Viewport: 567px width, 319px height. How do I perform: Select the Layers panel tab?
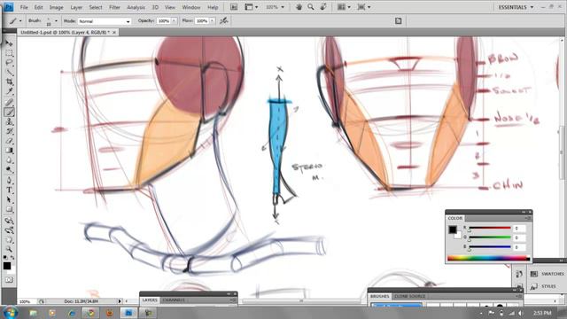150,300
